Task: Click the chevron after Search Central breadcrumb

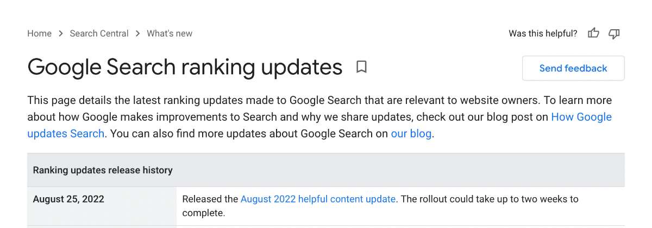Action: (138, 34)
